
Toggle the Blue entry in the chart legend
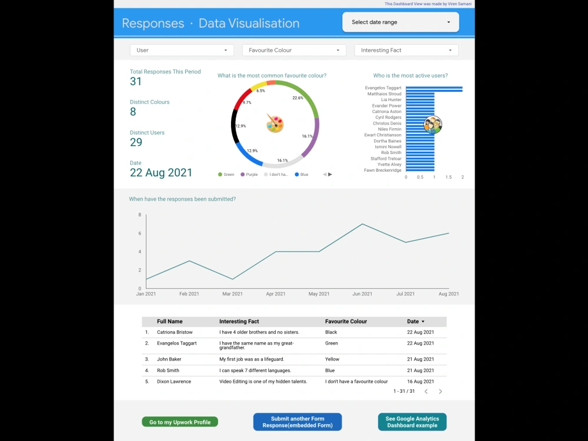tap(302, 174)
